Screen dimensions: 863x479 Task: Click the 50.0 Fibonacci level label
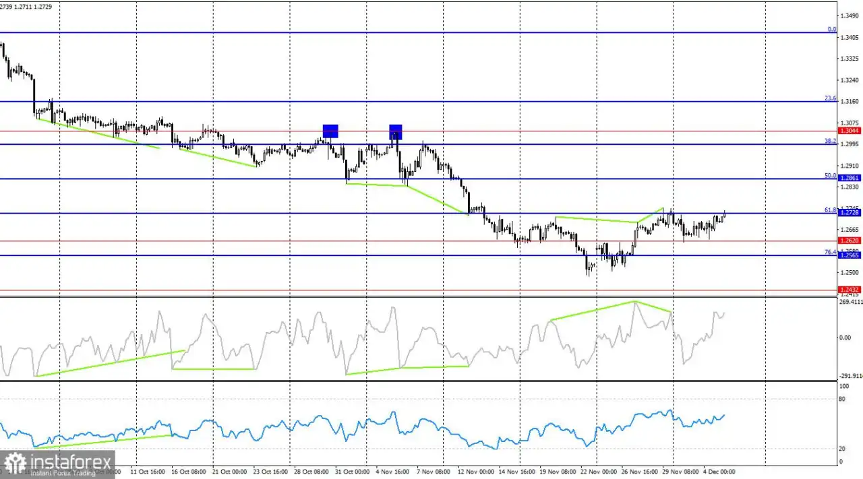point(831,175)
